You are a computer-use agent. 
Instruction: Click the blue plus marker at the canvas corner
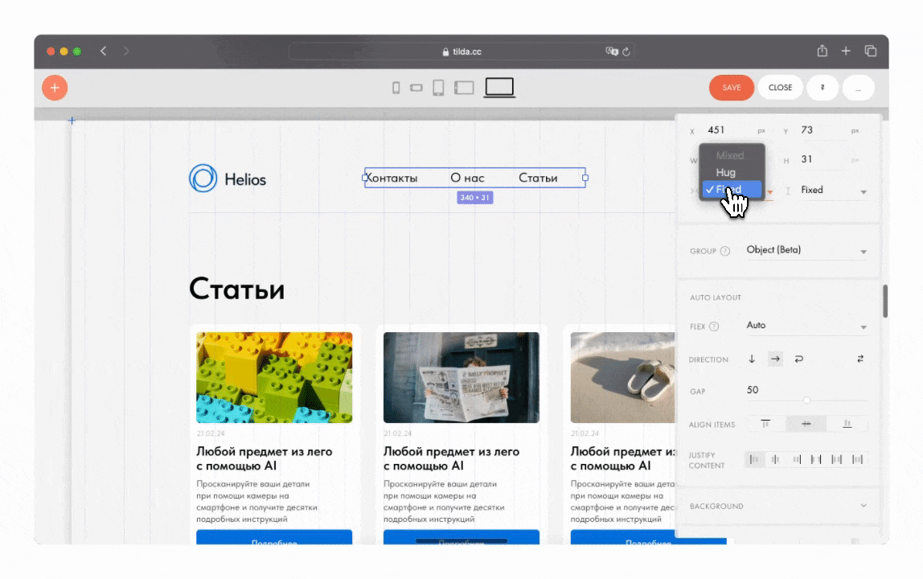click(x=72, y=121)
